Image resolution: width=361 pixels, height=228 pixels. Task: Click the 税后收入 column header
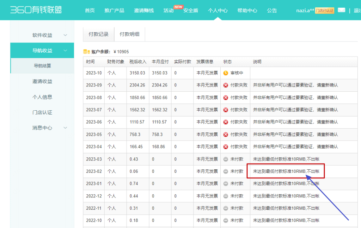138,62
